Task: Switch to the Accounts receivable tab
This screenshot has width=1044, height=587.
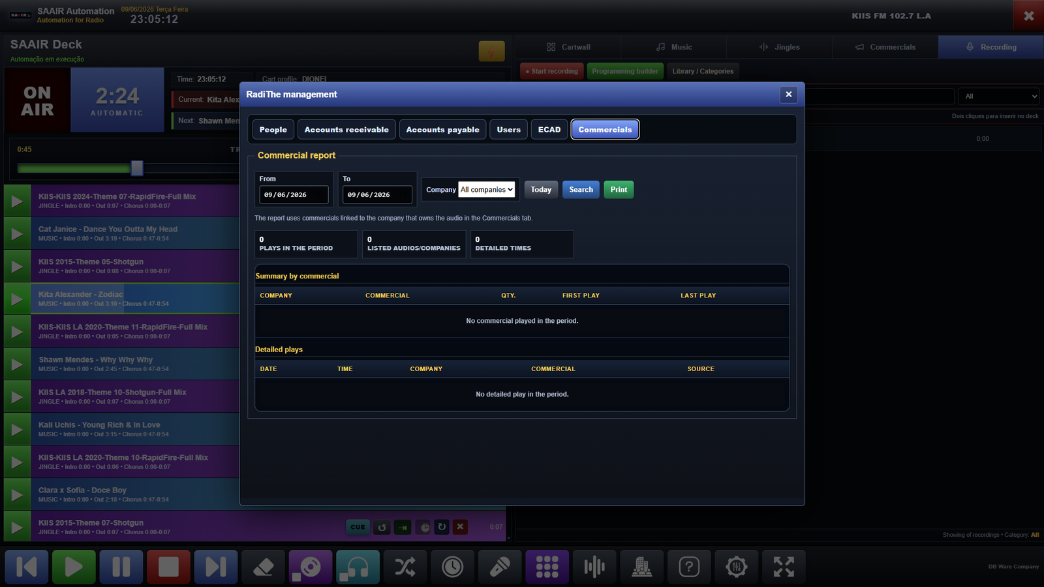Action: [346, 130]
